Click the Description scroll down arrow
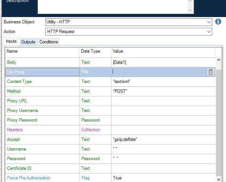This screenshot has height=182, width=226. (x=190, y=10)
